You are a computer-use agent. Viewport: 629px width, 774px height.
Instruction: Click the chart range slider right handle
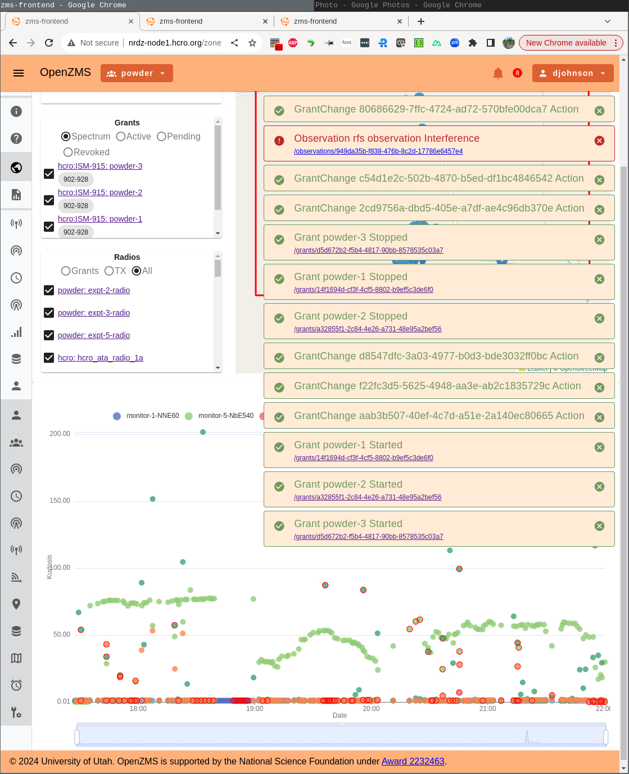[606, 736]
